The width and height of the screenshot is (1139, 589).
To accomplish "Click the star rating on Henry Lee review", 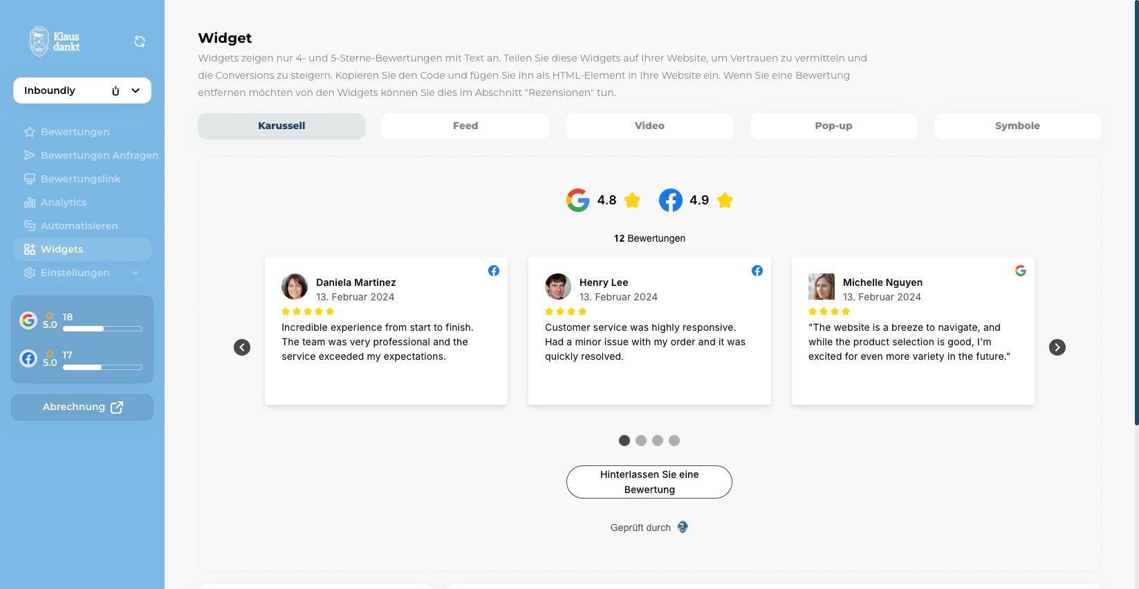I will tap(566, 311).
